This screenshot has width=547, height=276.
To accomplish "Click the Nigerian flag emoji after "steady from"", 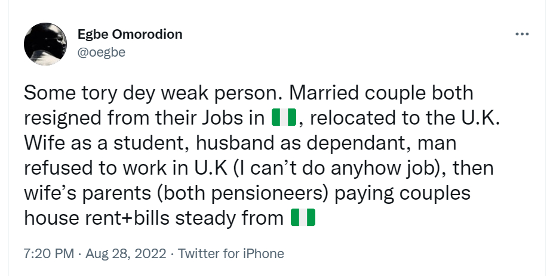I will point(302,218).
